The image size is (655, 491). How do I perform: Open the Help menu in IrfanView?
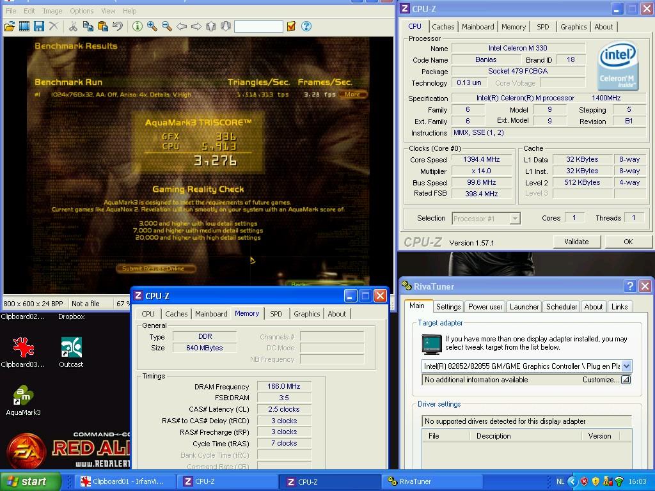click(129, 11)
